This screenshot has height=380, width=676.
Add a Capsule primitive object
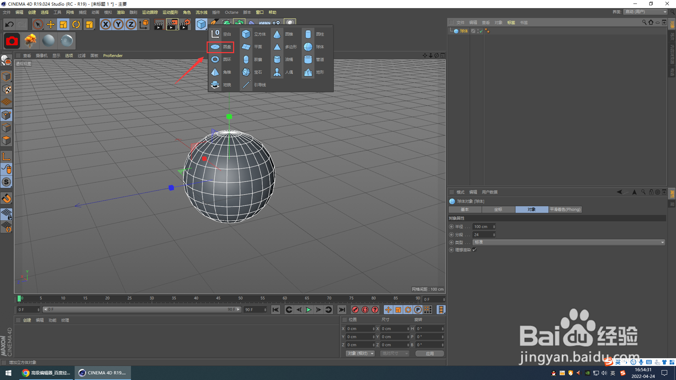(252, 59)
